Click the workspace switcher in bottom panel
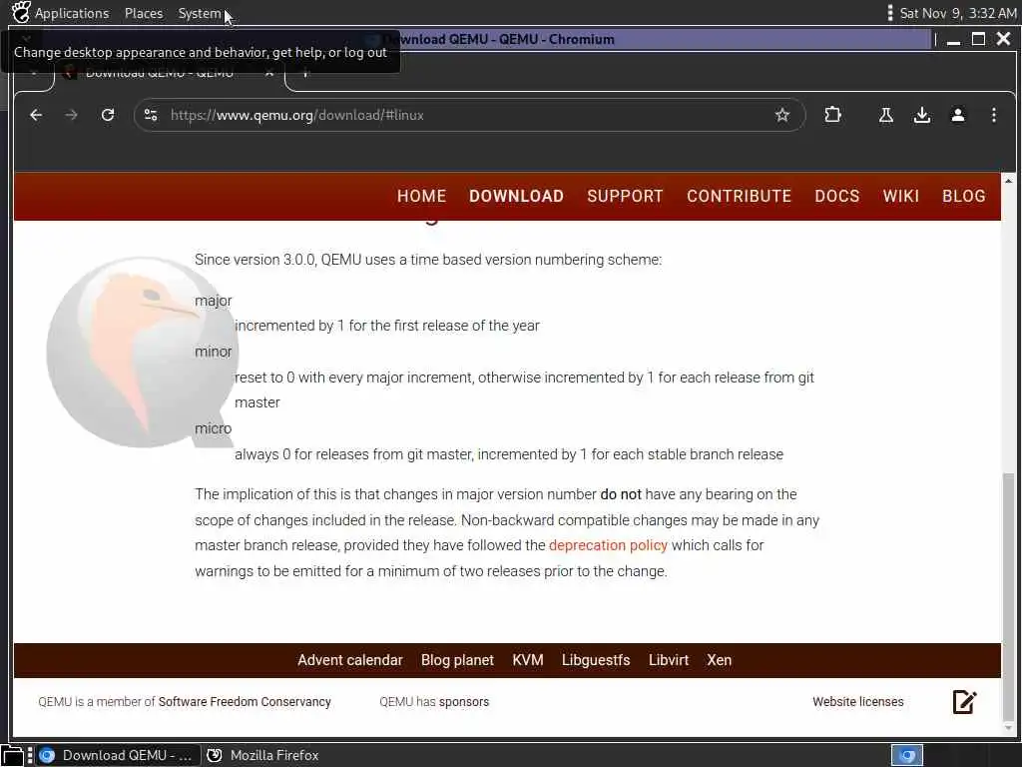 click(906, 755)
